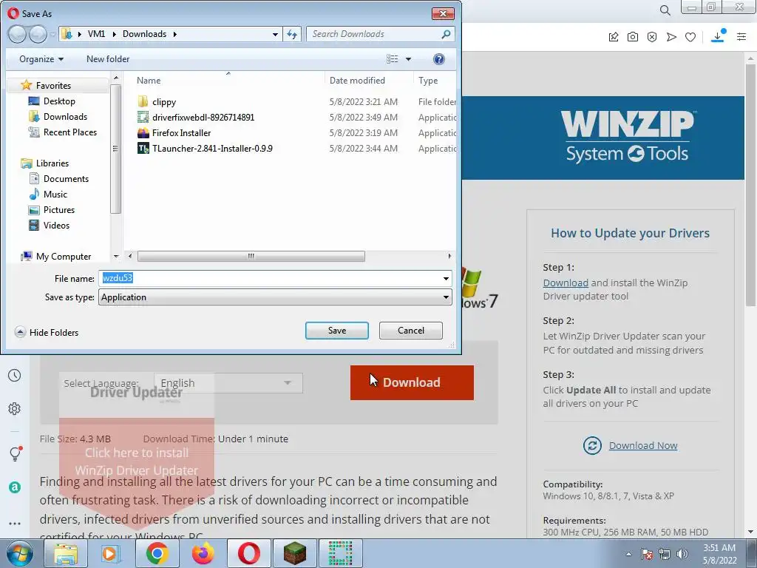
Task: Open Opera snapshot camera icon
Action: (633, 37)
